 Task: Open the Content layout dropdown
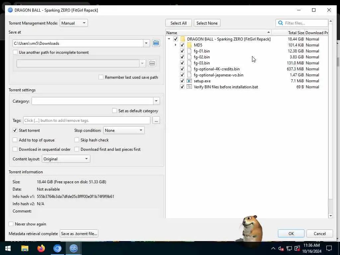(x=66, y=159)
